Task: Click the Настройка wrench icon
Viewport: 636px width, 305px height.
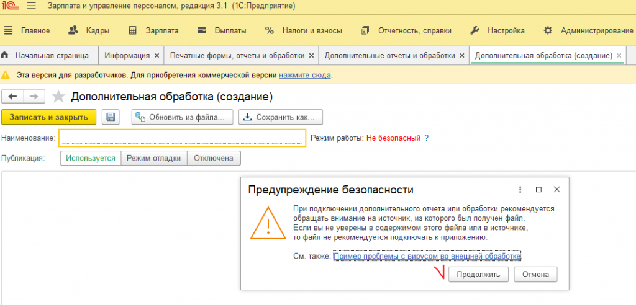Action: [475, 31]
